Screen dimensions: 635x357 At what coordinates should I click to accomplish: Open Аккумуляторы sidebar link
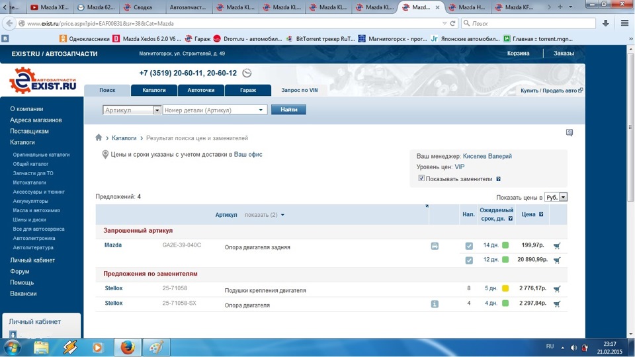coord(30,201)
